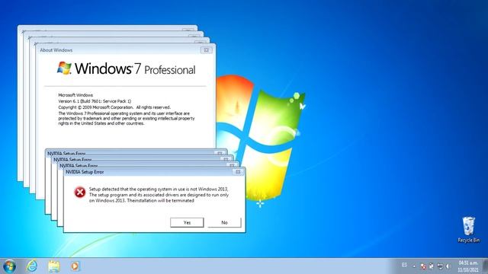The height and width of the screenshot is (274, 488).
Task: Open the Action Center flag tray icon
Action: (423, 266)
